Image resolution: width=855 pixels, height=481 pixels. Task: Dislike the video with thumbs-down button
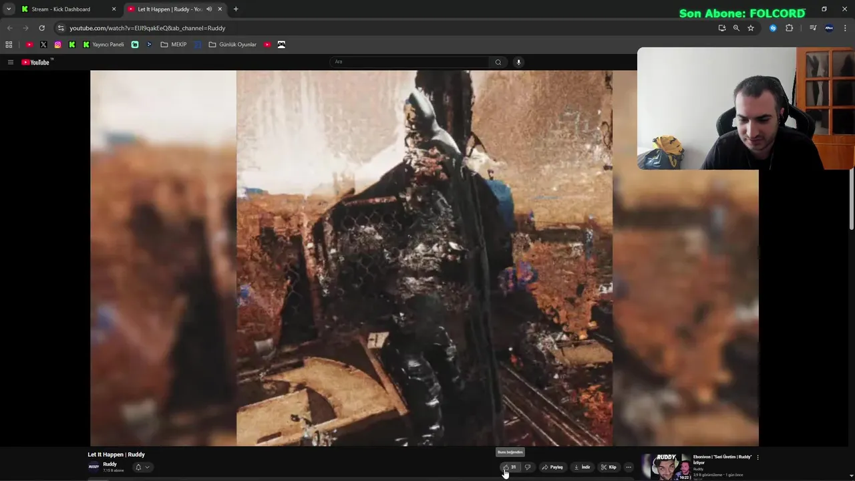click(x=527, y=467)
